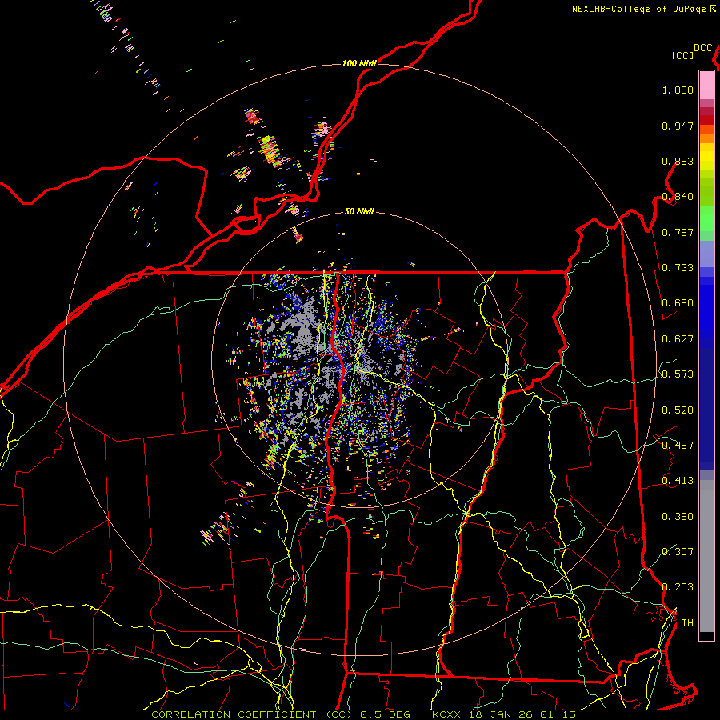Click the 0.360 value on the color scale
The height and width of the screenshot is (720, 720).
[x=678, y=517]
